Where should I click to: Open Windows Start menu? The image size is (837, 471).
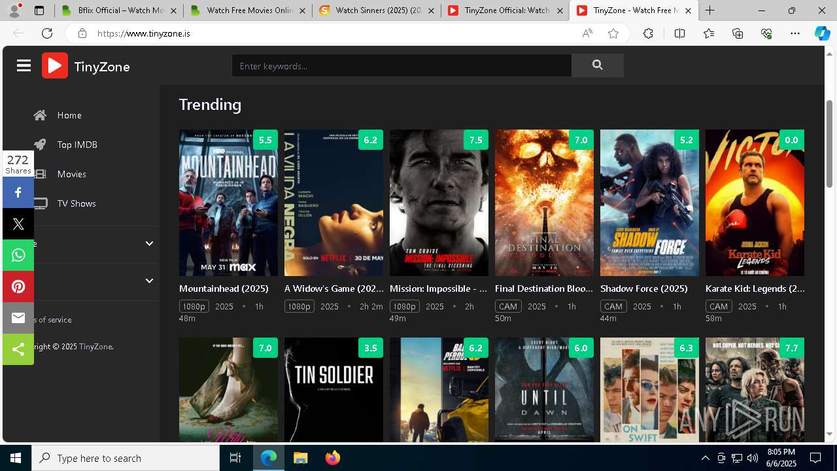(16, 458)
